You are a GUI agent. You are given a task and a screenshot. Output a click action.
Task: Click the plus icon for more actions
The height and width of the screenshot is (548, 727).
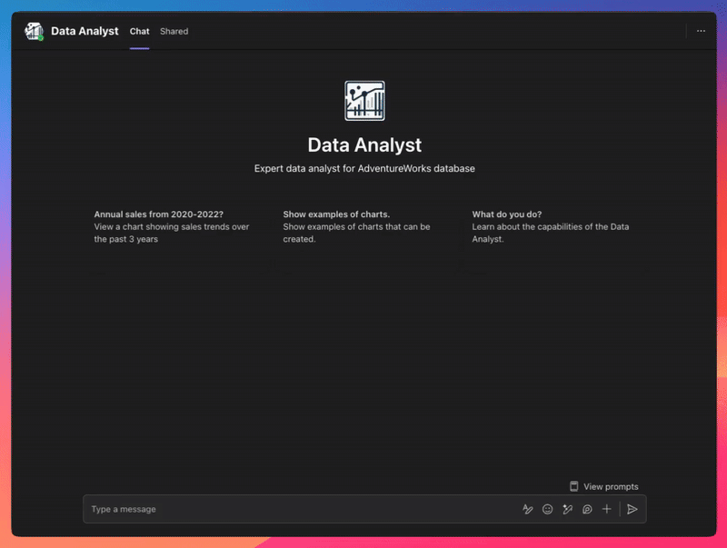[607, 509]
